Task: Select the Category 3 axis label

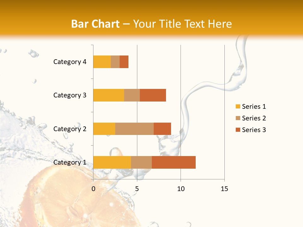Action: coord(70,95)
